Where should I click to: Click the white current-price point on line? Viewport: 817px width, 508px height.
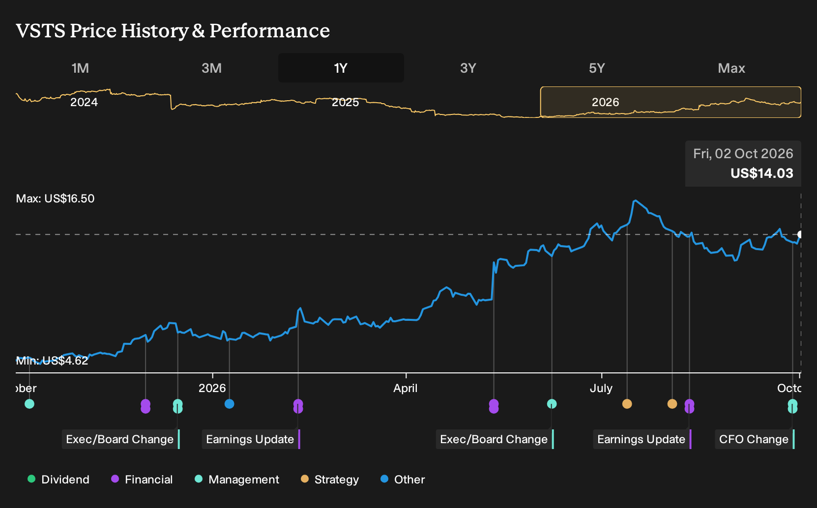(800, 234)
